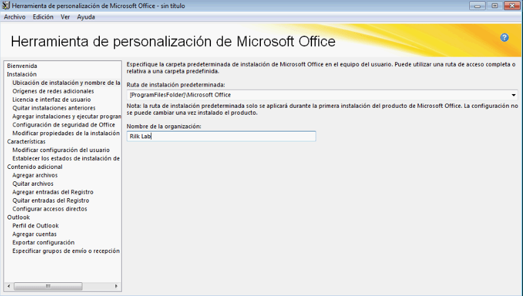This screenshot has width=523, height=296.
Task: Select Agregar cuentas under Outlook
Action: [34, 234]
